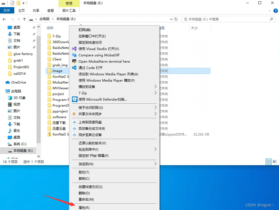Click the properties checkmark quick-access icon
Viewport: 279px width, 210px height.
(12, 3)
